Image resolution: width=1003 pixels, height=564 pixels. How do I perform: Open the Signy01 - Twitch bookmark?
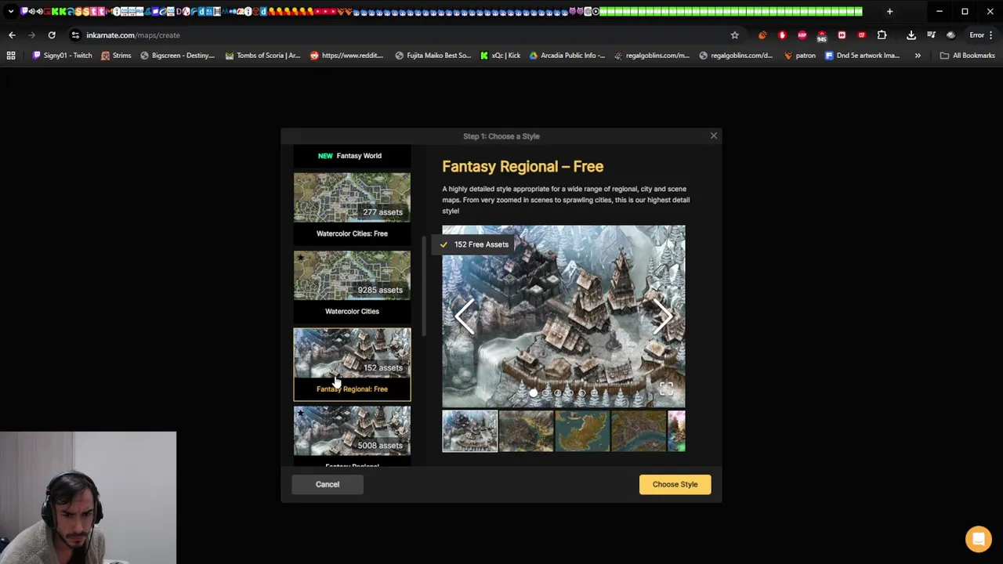click(x=62, y=56)
